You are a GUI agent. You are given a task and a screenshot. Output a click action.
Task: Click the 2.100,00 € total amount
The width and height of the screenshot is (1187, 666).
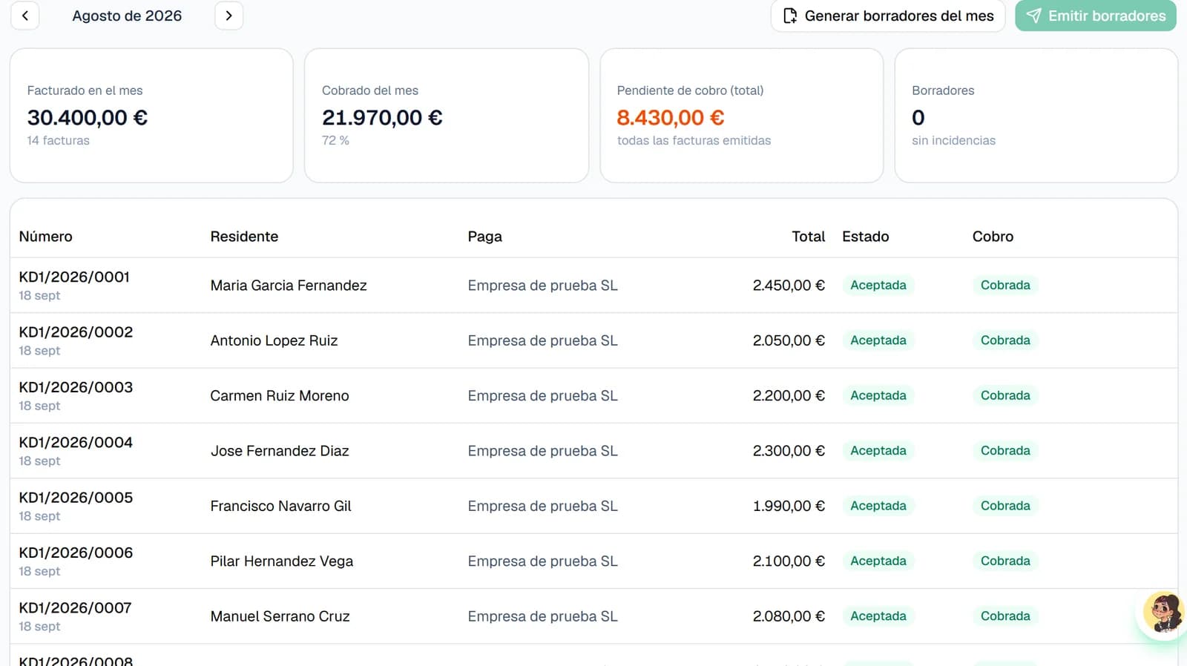789,561
